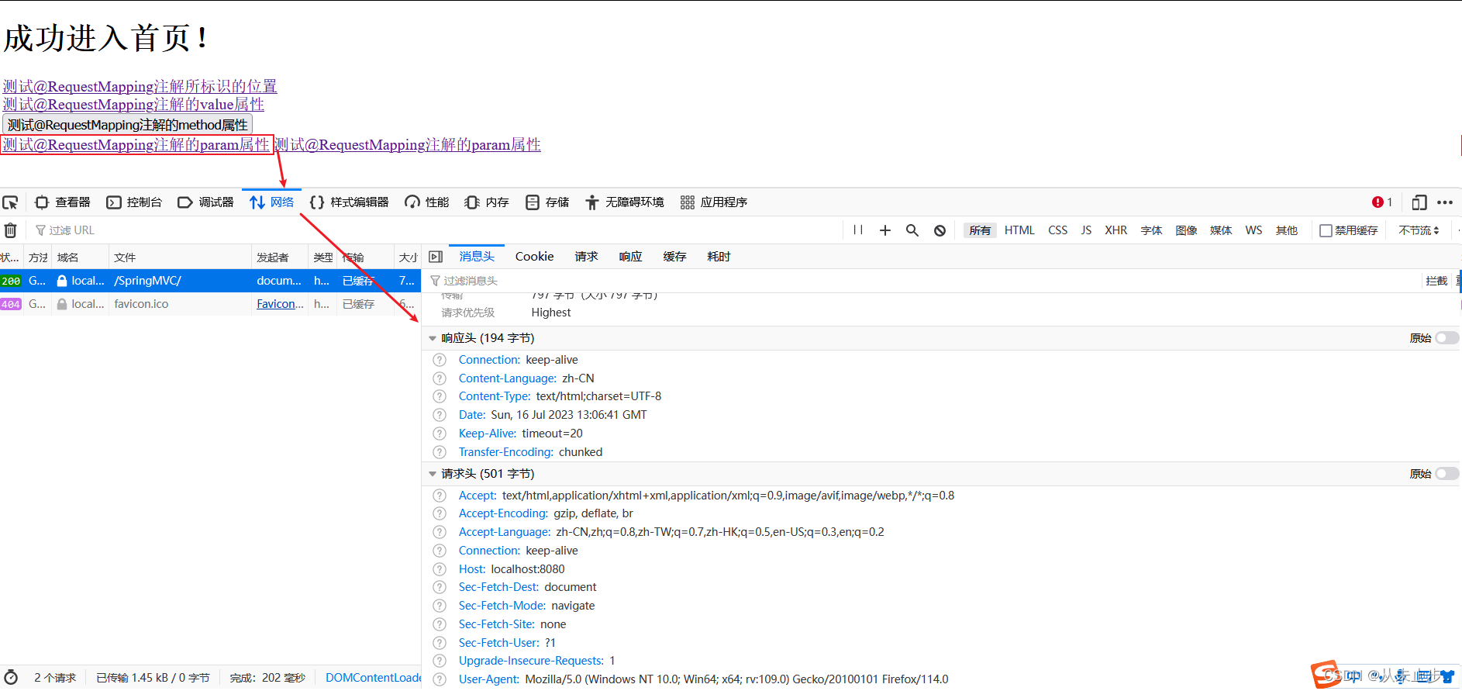This screenshot has width=1462, height=691.
Task: Toggle the details sidebar pane icon
Action: 436,257
